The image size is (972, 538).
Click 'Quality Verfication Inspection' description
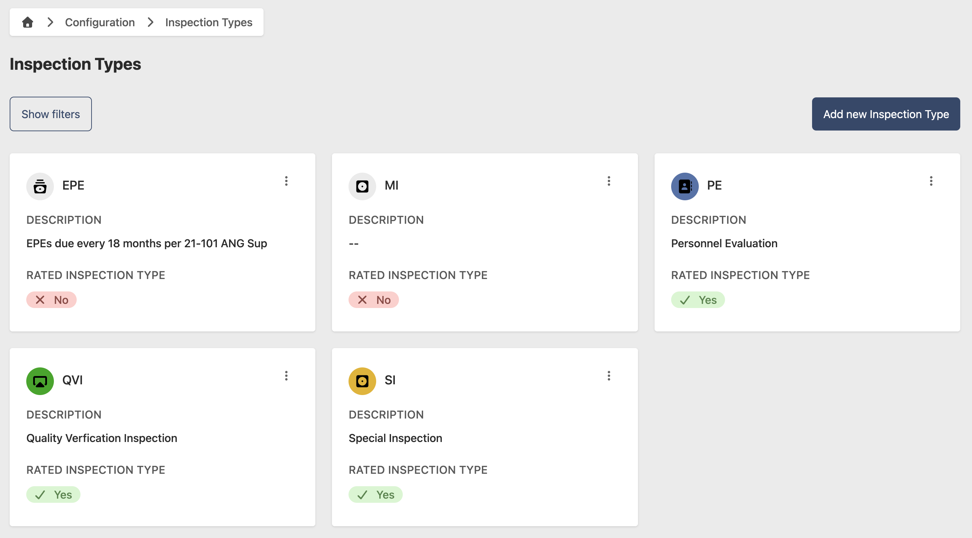pyautogui.click(x=102, y=438)
